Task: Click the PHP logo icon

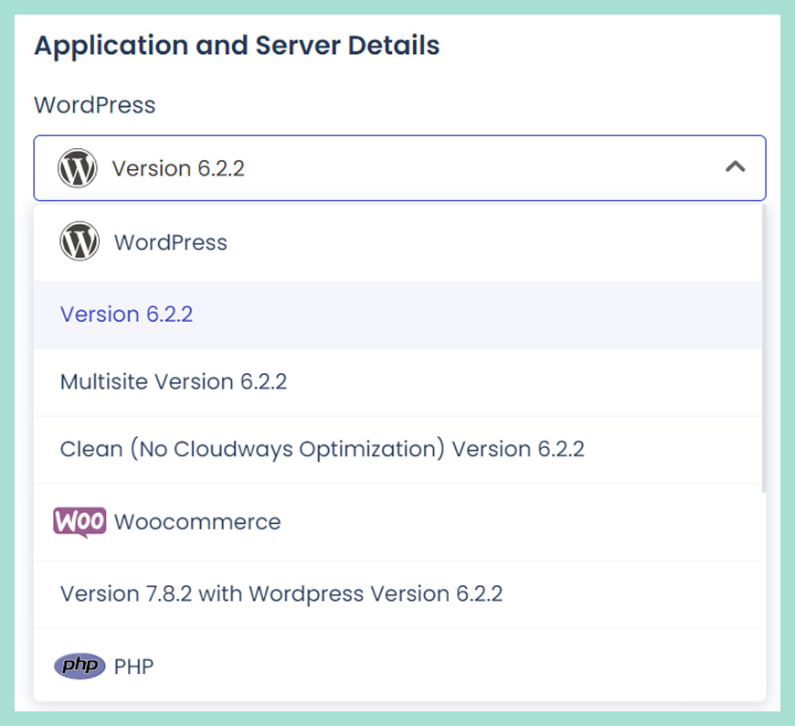Action: [79, 666]
